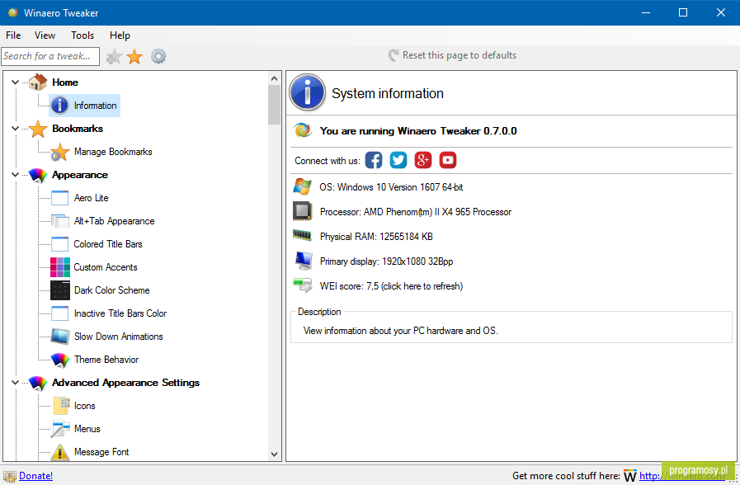Select Alt+Tab Appearance label in tree
The image size is (740, 485).
pyautogui.click(x=114, y=221)
